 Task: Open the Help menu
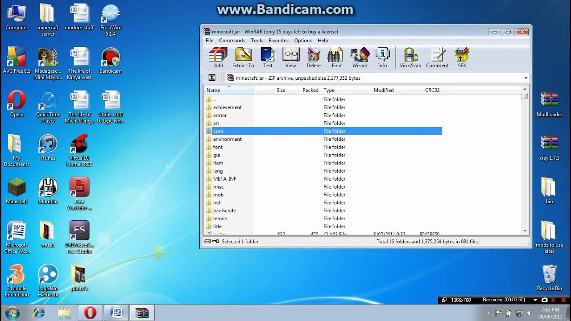323,41
